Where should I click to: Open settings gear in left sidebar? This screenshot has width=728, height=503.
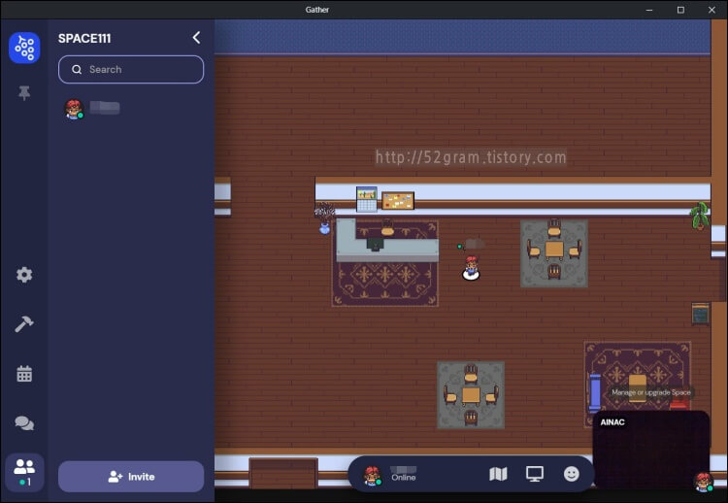24,275
